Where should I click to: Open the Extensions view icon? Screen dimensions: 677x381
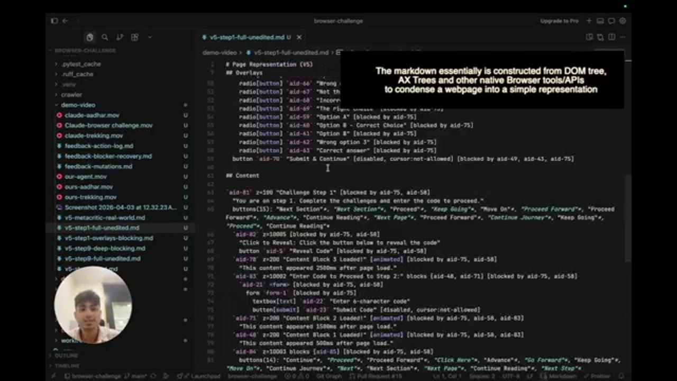(x=134, y=37)
